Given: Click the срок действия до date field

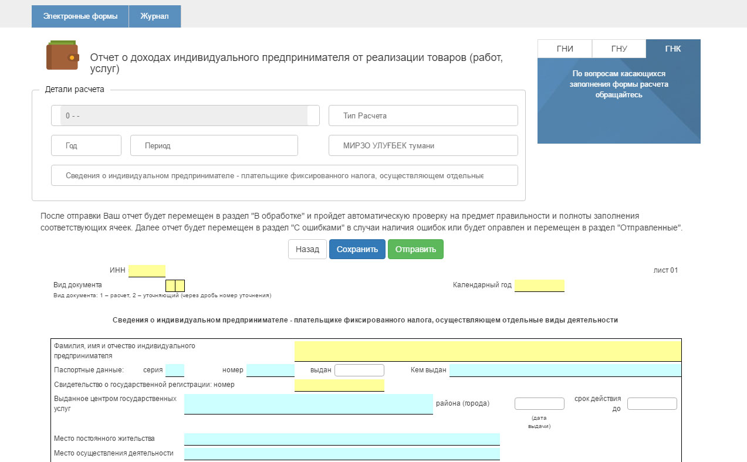Looking at the screenshot, I should (x=651, y=403).
